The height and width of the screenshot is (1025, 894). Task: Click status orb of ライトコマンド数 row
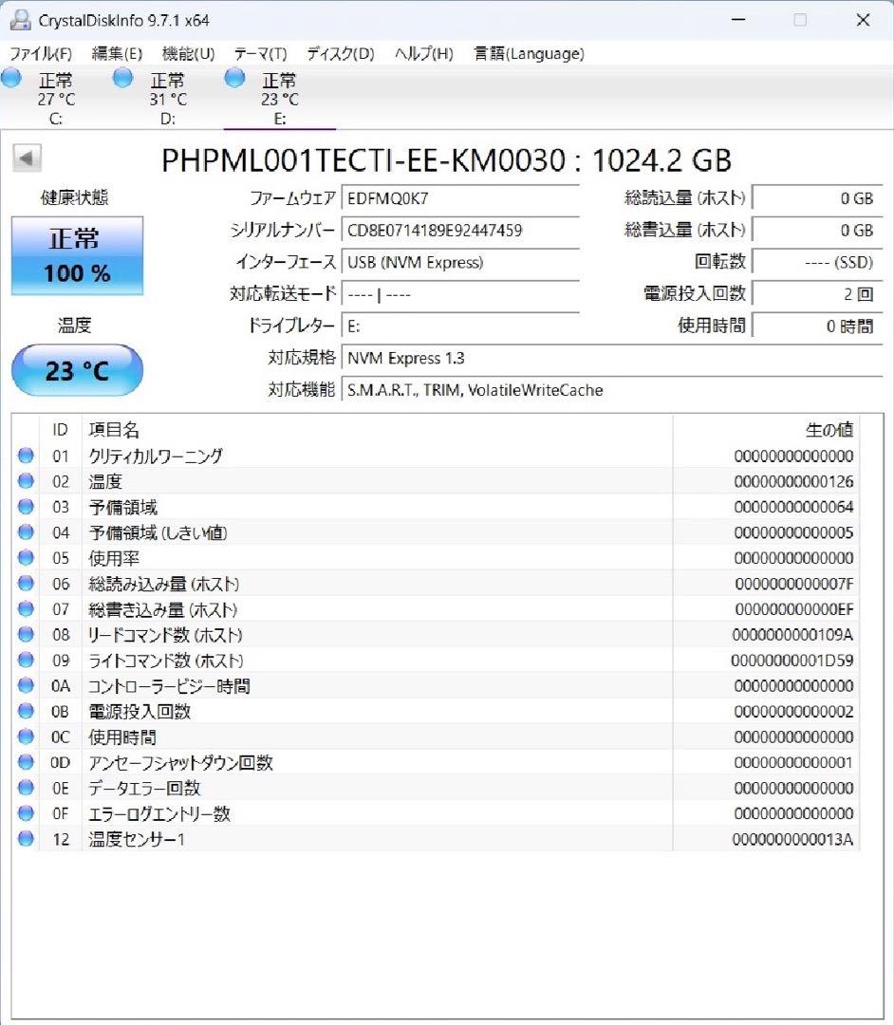point(27,660)
